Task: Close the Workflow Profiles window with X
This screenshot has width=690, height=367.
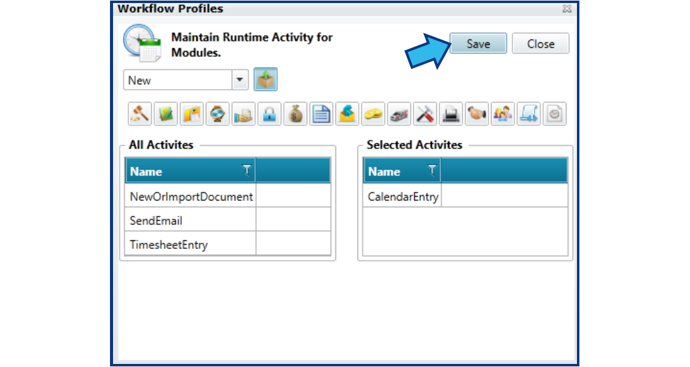Action: coord(567,9)
